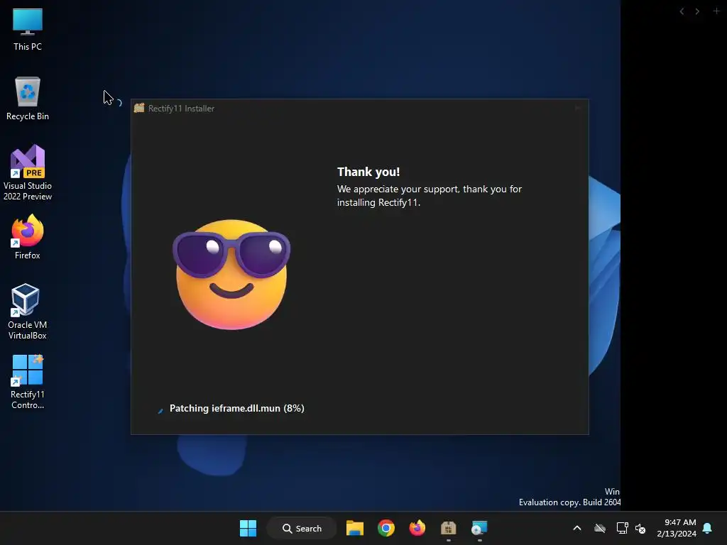Click the plus icon at the top right
The image size is (727, 545).
click(716, 11)
